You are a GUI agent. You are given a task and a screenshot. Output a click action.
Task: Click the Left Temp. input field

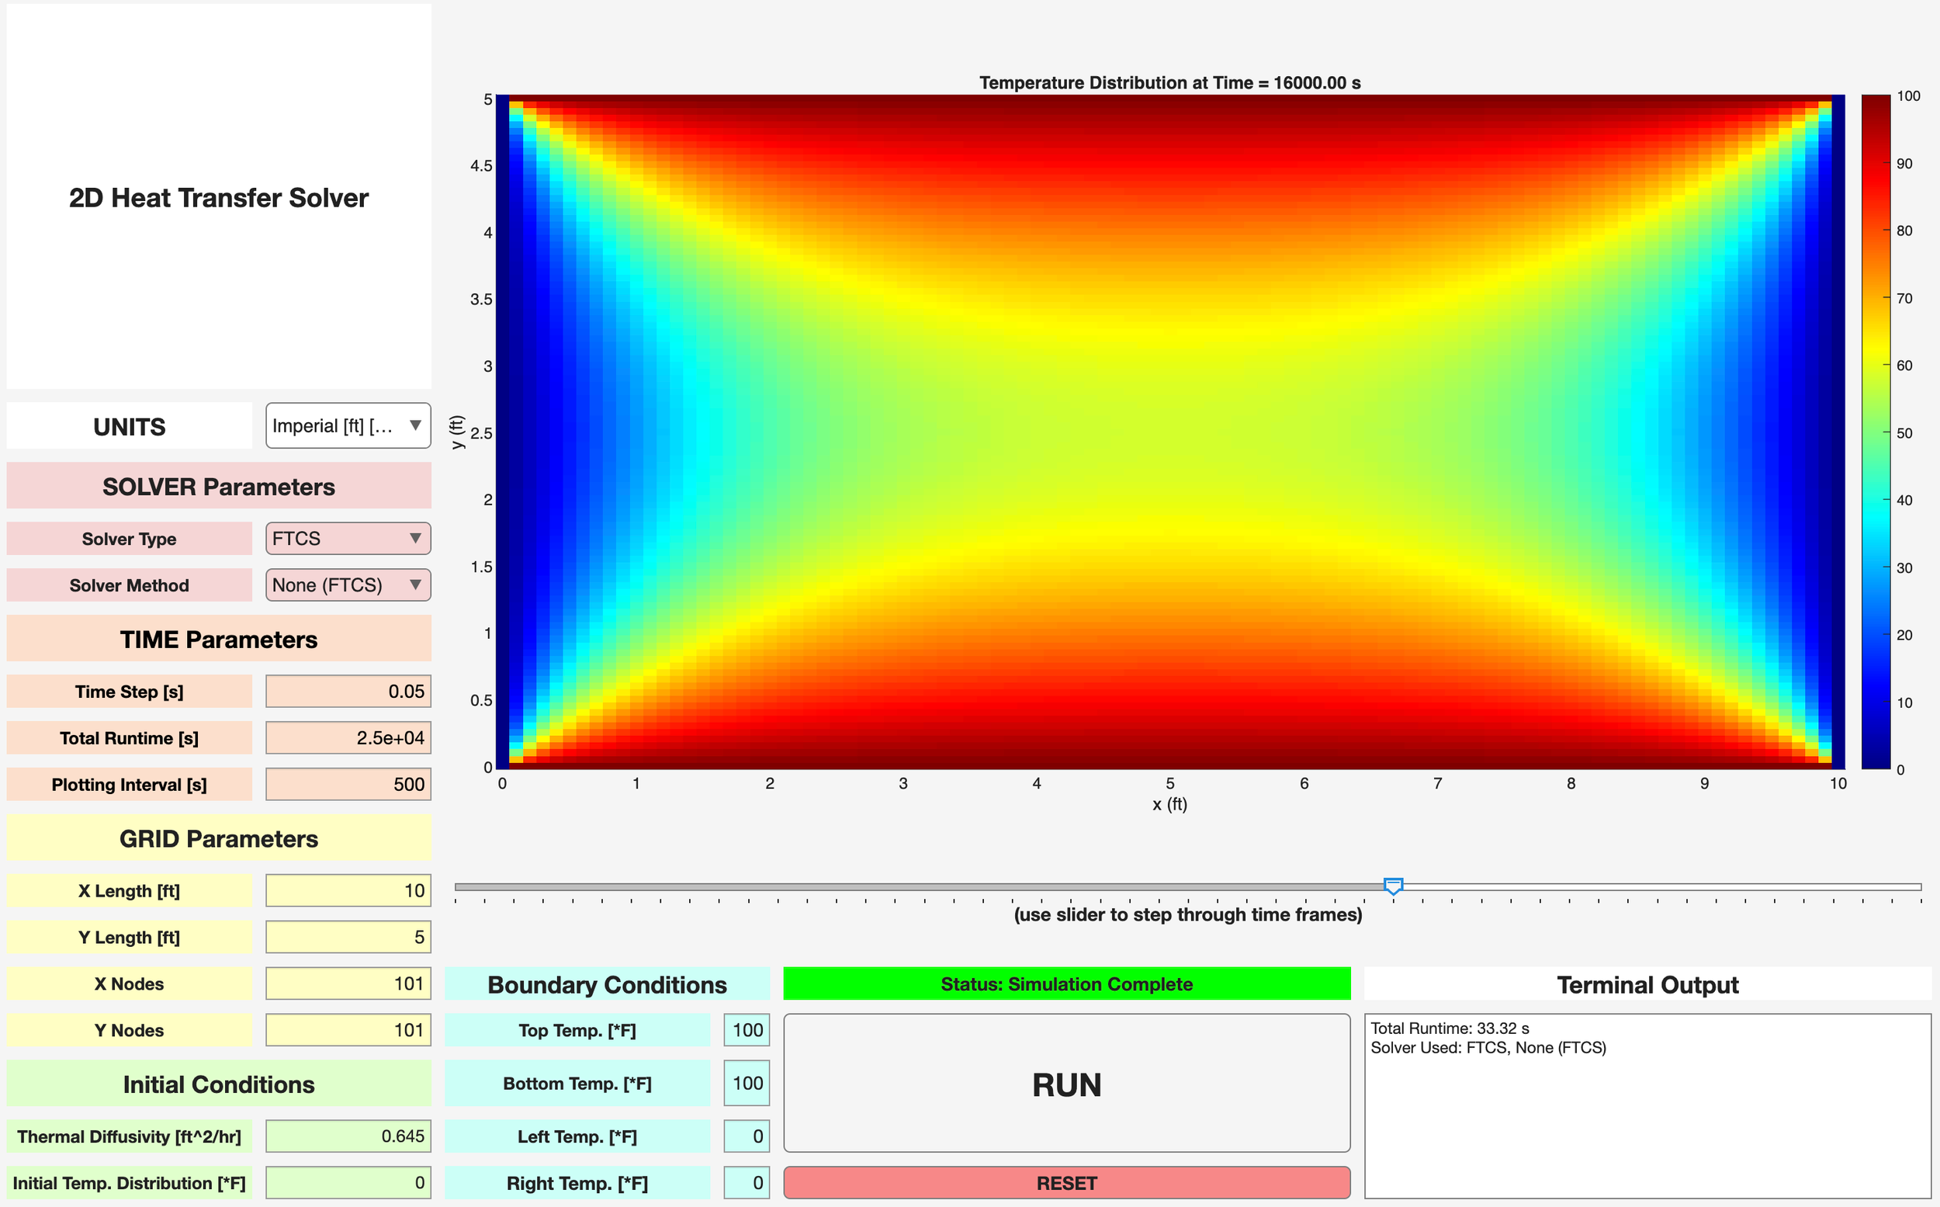(746, 1136)
